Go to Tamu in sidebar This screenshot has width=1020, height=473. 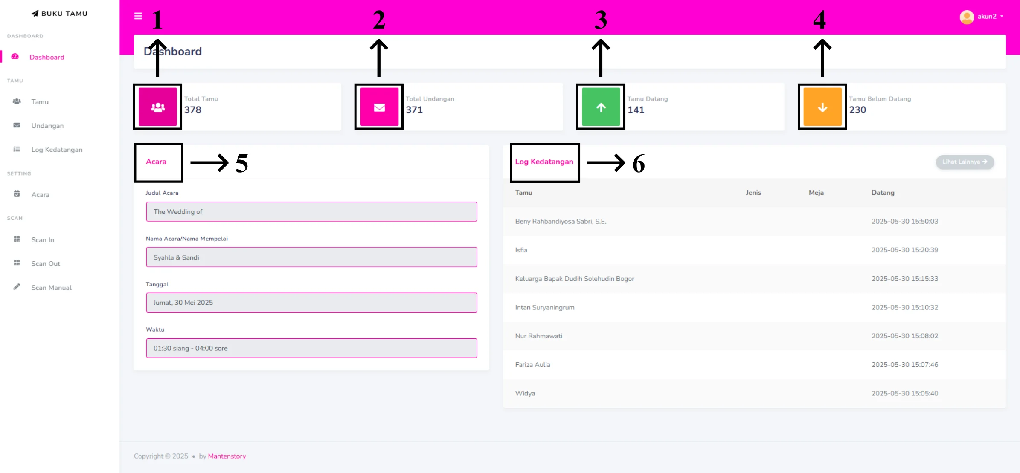click(40, 102)
